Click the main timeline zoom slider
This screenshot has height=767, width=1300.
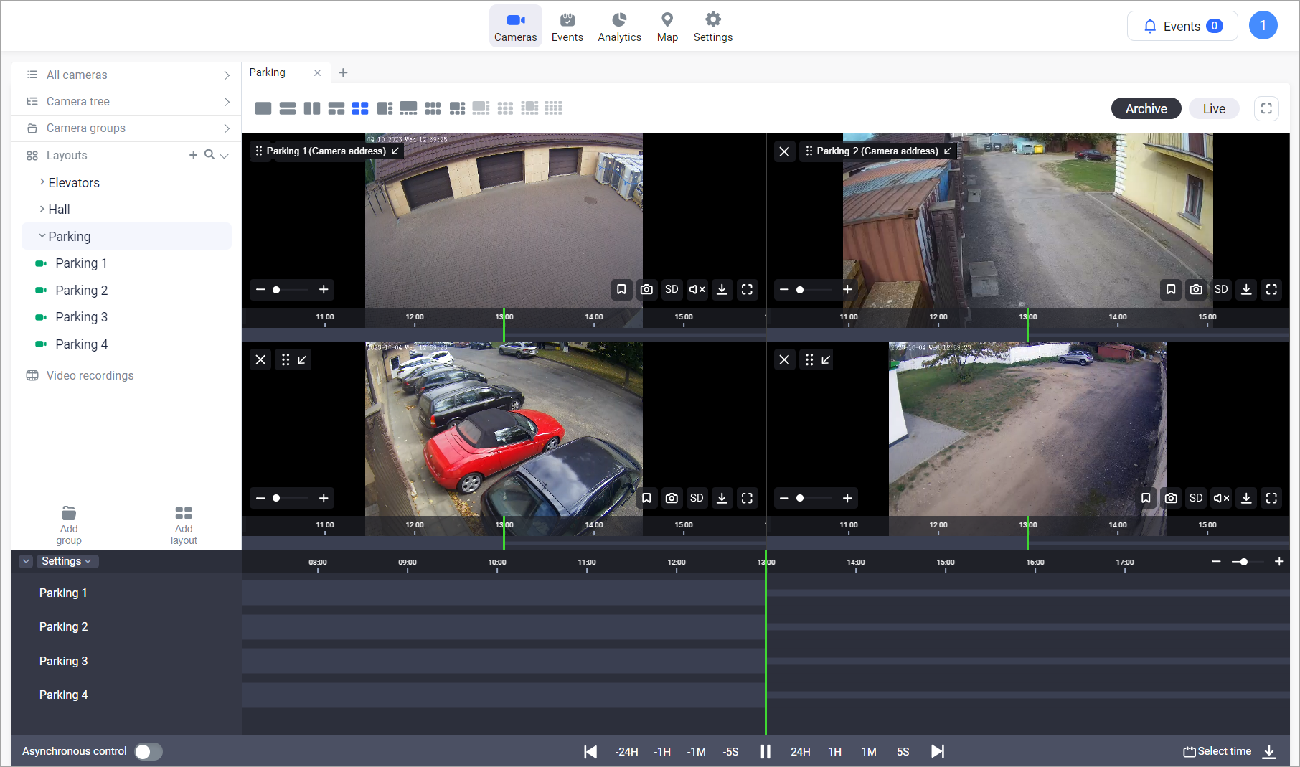[1243, 562]
